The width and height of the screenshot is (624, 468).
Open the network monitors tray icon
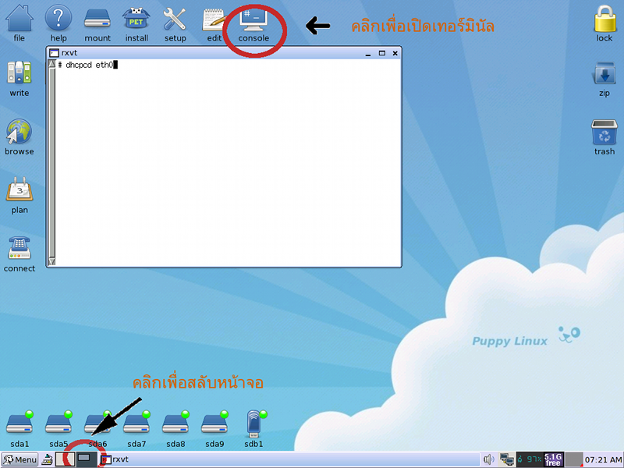point(506,459)
